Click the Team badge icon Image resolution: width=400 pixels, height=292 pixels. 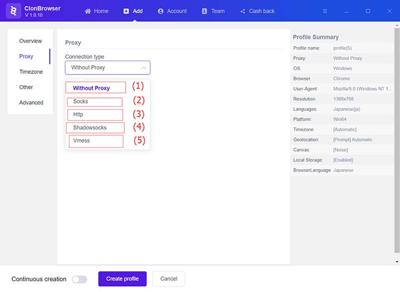(x=204, y=11)
